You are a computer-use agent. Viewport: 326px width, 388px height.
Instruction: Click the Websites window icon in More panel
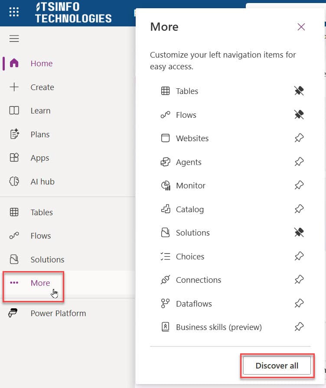tap(165, 138)
